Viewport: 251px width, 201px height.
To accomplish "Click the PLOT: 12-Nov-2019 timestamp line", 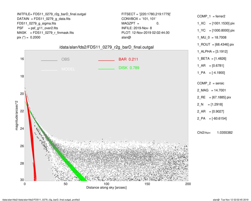I will [145, 33].
